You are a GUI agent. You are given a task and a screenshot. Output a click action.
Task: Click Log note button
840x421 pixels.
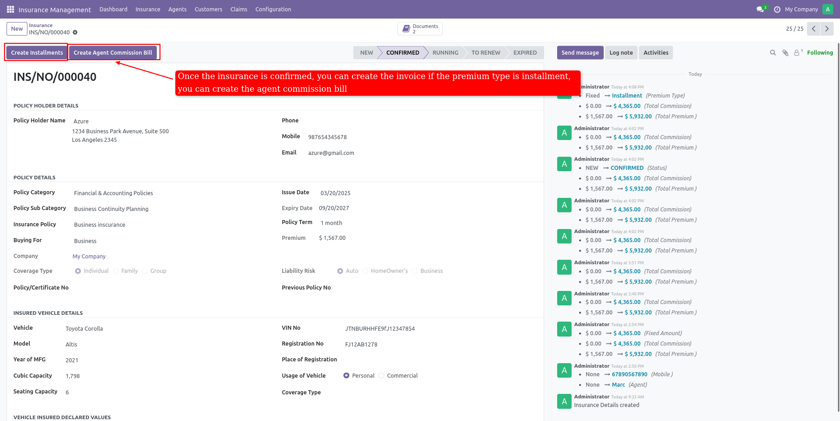click(x=621, y=52)
